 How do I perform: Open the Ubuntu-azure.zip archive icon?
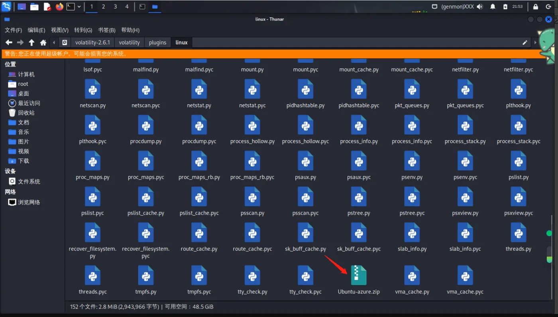coord(359,275)
